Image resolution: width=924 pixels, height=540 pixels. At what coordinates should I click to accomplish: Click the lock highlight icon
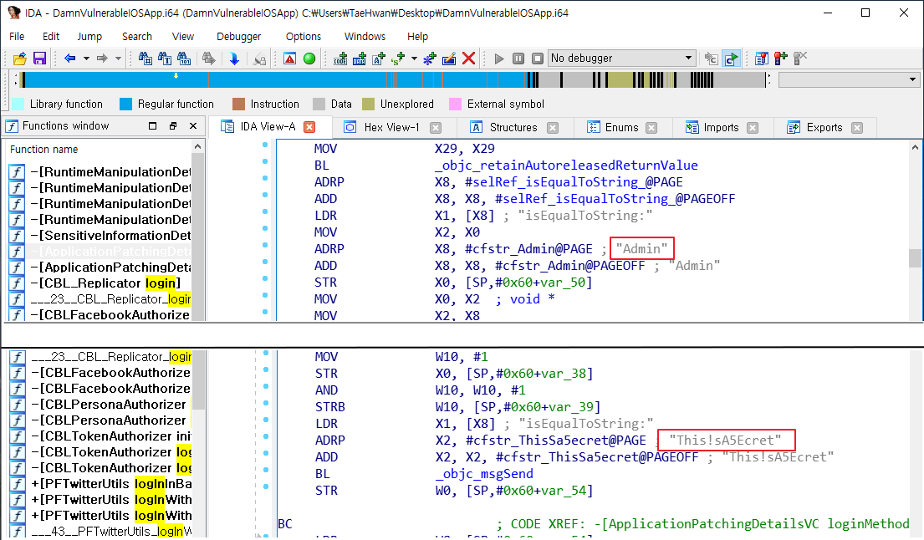click(259, 59)
